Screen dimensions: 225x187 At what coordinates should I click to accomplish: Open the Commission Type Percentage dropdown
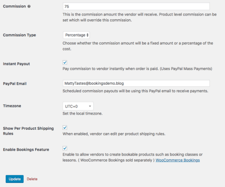pyautogui.click(x=76, y=35)
